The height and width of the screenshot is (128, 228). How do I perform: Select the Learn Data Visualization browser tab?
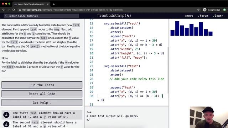(x=31, y=4)
